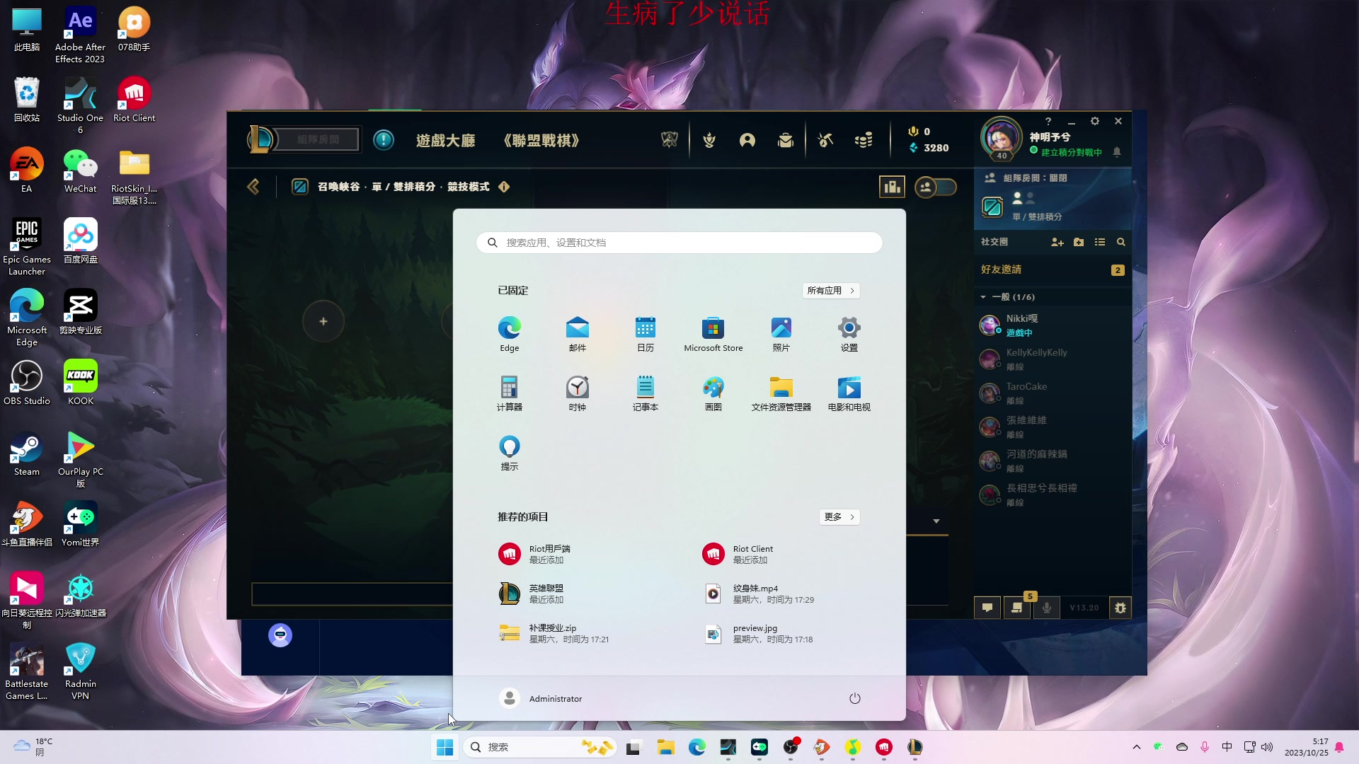Viewport: 1359px width, 764px height.
Task: Expand 所有应用 in Start menu
Action: (x=831, y=291)
